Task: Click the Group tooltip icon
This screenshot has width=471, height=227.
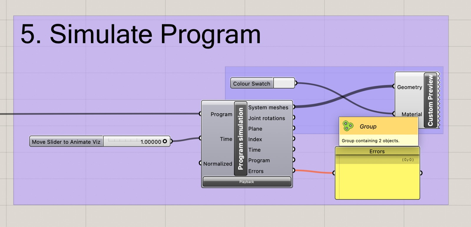Action: point(348,126)
